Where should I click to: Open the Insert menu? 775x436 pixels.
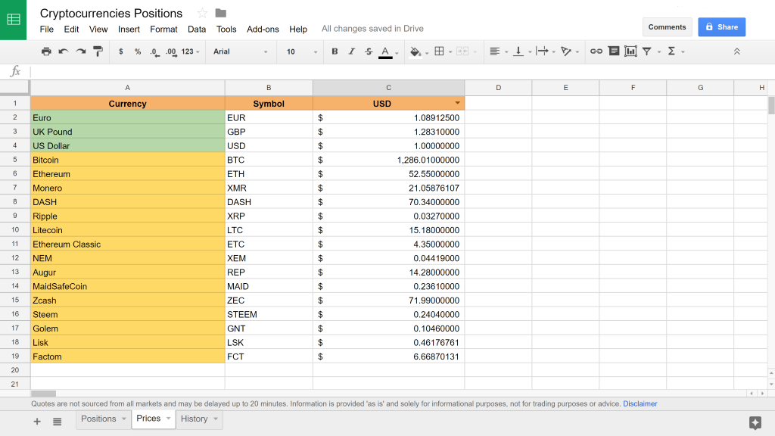point(129,30)
